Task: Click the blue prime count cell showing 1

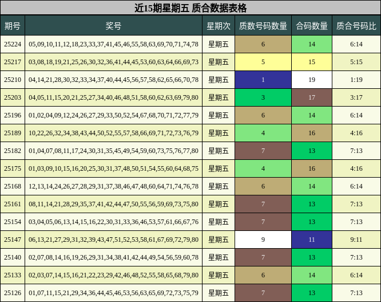Action: click(263, 80)
